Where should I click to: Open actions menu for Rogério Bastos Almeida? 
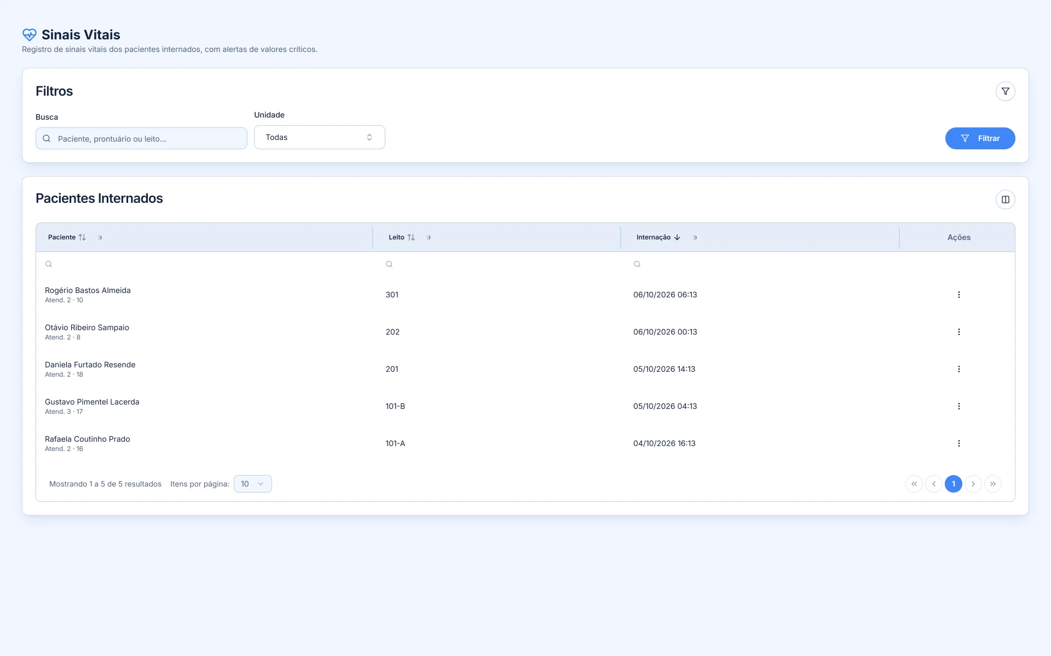958,295
